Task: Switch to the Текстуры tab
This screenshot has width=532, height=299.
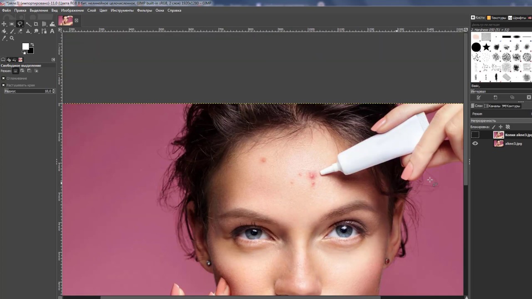Action: [x=496, y=18]
